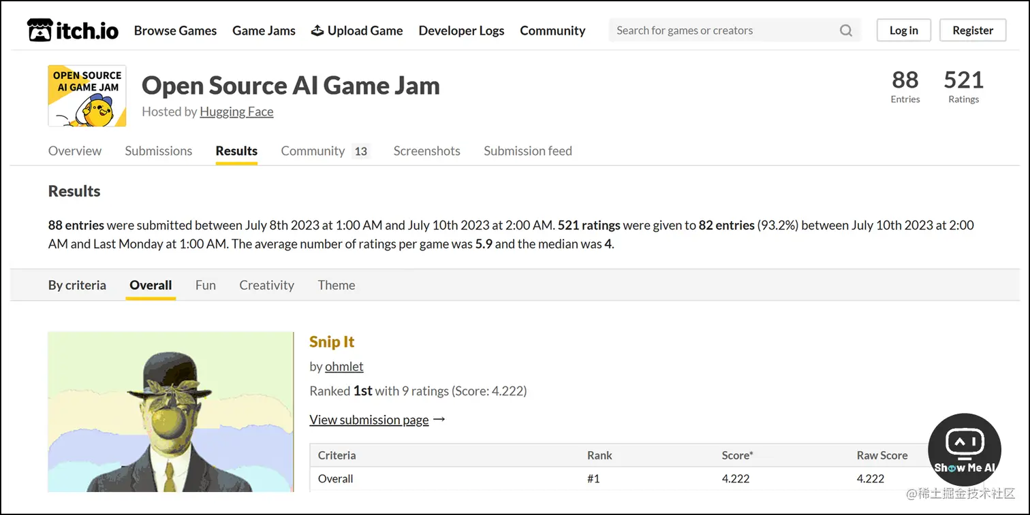Click the Results section heading
The width and height of the screenshot is (1030, 515).
[x=74, y=191]
